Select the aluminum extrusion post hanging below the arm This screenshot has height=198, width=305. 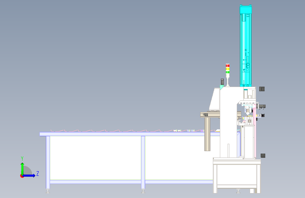(207, 134)
